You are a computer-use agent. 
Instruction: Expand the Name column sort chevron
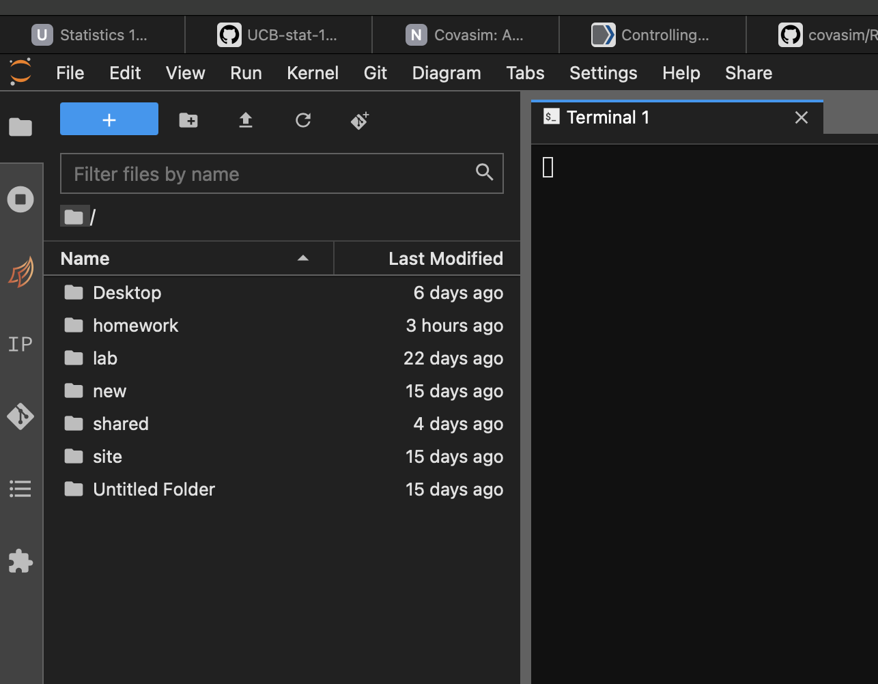(x=302, y=258)
